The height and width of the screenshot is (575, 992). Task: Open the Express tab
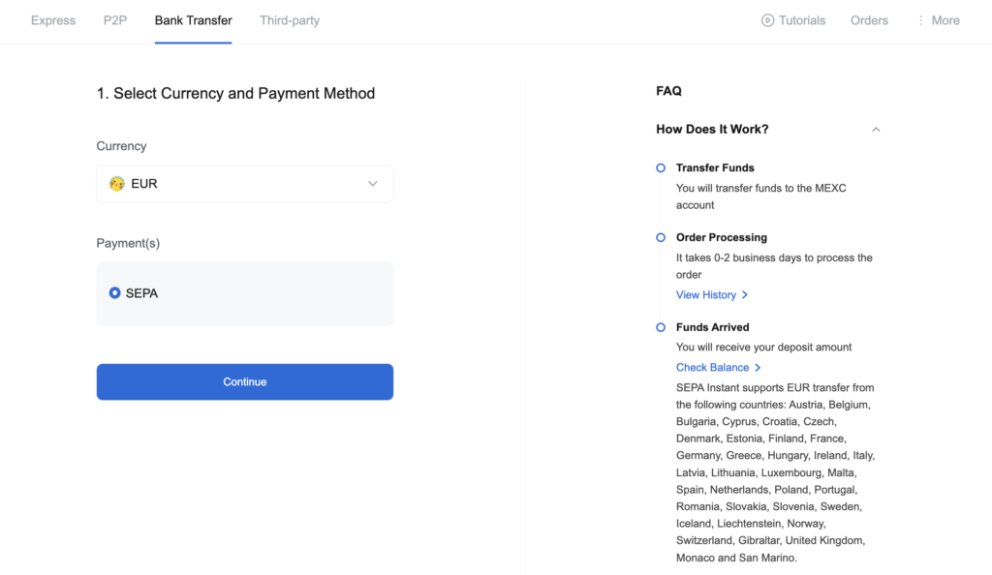point(53,20)
